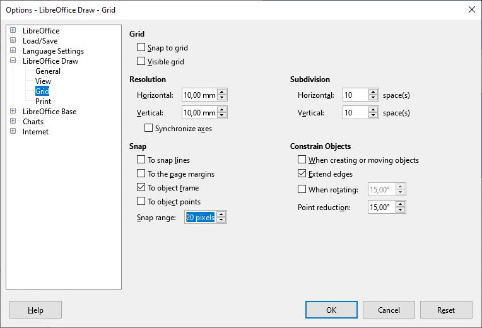Select the Load/Save category label
Image resolution: width=482 pixels, height=328 pixels.
[40, 41]
